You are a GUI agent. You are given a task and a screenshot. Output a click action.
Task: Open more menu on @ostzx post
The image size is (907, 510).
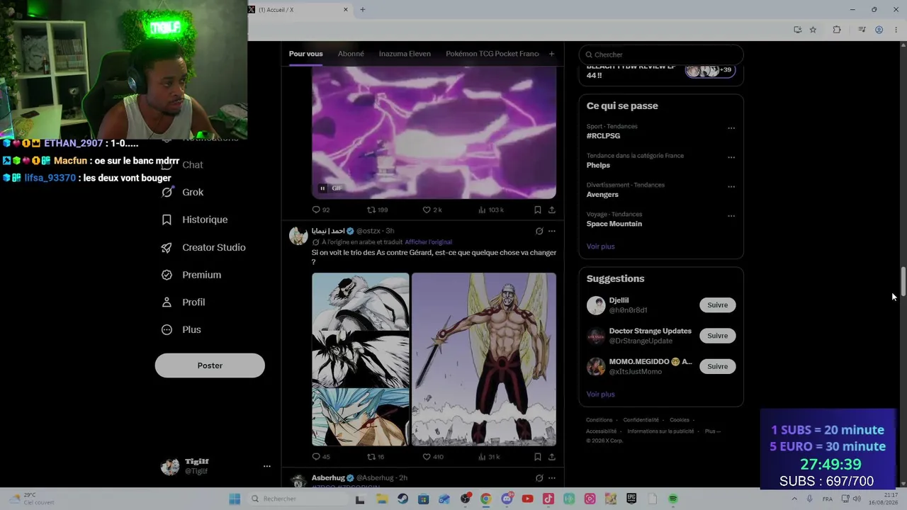pyautogui.click(x=552, y=231)
